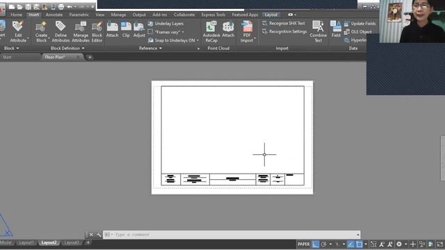Click the Recognition Settings tool
445x250 pixels.
tap(284, 31)
